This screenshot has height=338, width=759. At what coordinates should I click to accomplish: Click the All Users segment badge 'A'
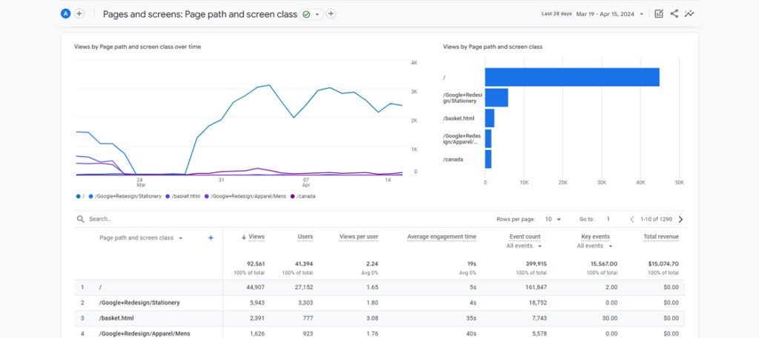tap(66, 13)
